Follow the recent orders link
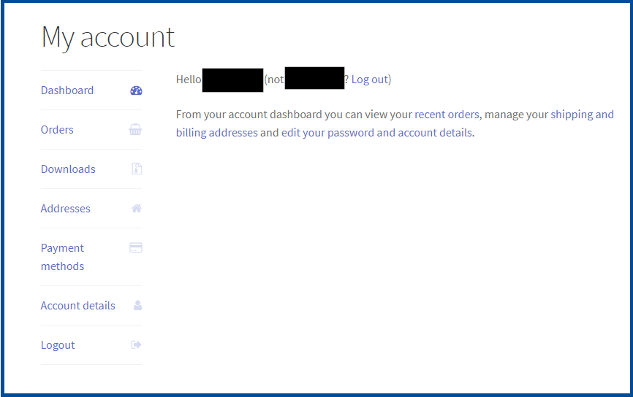The width and height of the screenshot is (633, 397). click(447, 115)
